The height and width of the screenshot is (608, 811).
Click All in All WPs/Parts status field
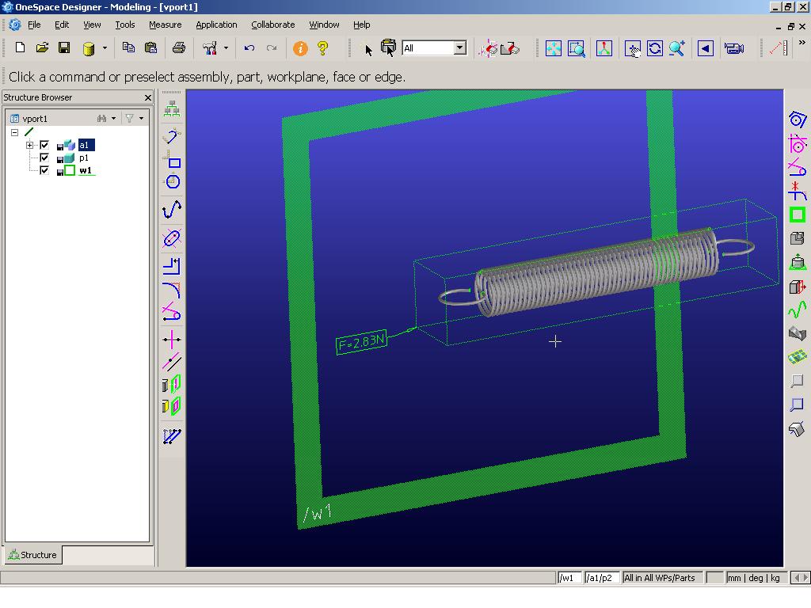(x=662, y=578)
